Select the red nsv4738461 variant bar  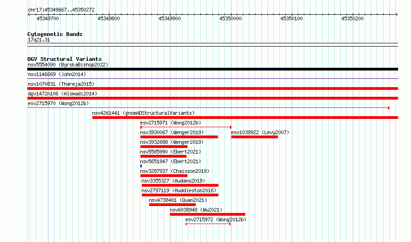[172, 205]
